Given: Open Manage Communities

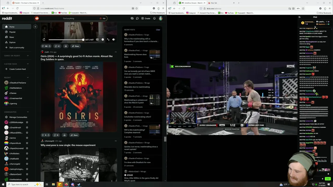Looking at the screenshot, I should pyautogui.click(x=17, y=117).
